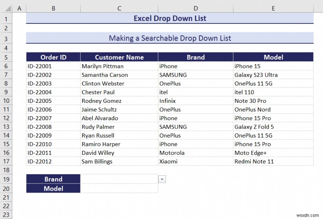The image size is (323, 219).
Task: Click customer 'Jaime Schultz'
Action: (119, 109)
